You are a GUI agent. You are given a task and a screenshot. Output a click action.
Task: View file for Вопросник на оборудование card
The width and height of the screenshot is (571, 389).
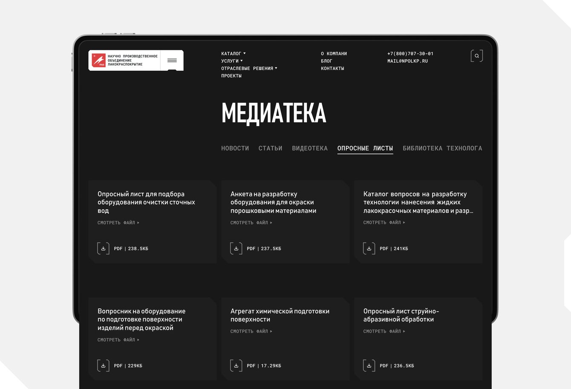pos(118,340)
